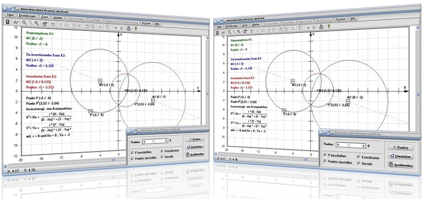Click the properties icon after magnifiers, left window

(45, 24)
